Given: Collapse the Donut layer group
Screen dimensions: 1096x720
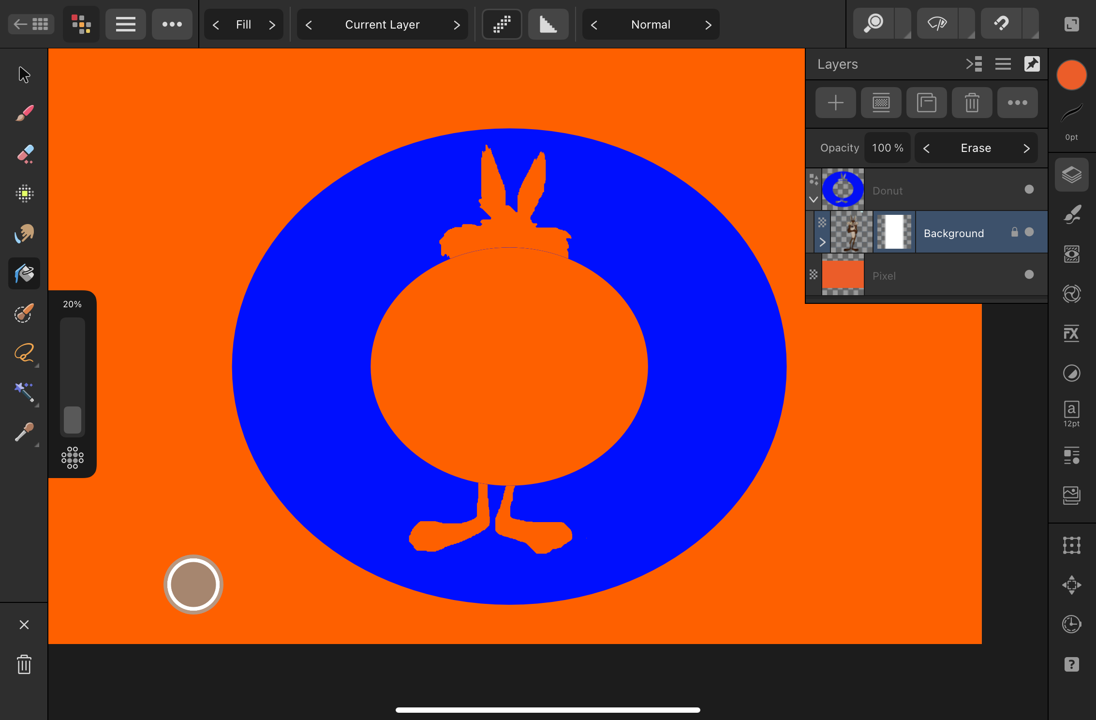Looking at the screenshot, I should click(814, 199).
